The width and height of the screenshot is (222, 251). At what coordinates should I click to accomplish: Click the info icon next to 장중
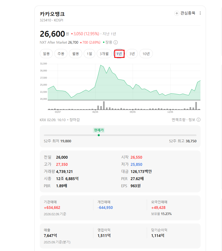pyautogui.click(x=116, y=42)
